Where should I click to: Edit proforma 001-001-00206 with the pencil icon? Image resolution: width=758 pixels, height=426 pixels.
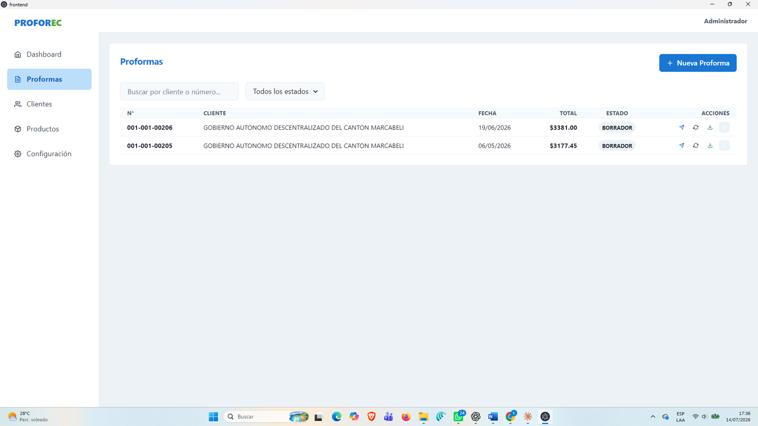(x=724, y=127)
